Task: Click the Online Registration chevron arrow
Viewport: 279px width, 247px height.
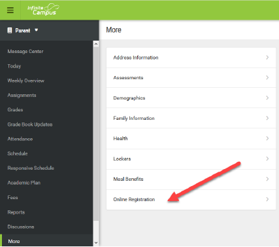Action: coord(267,199)
